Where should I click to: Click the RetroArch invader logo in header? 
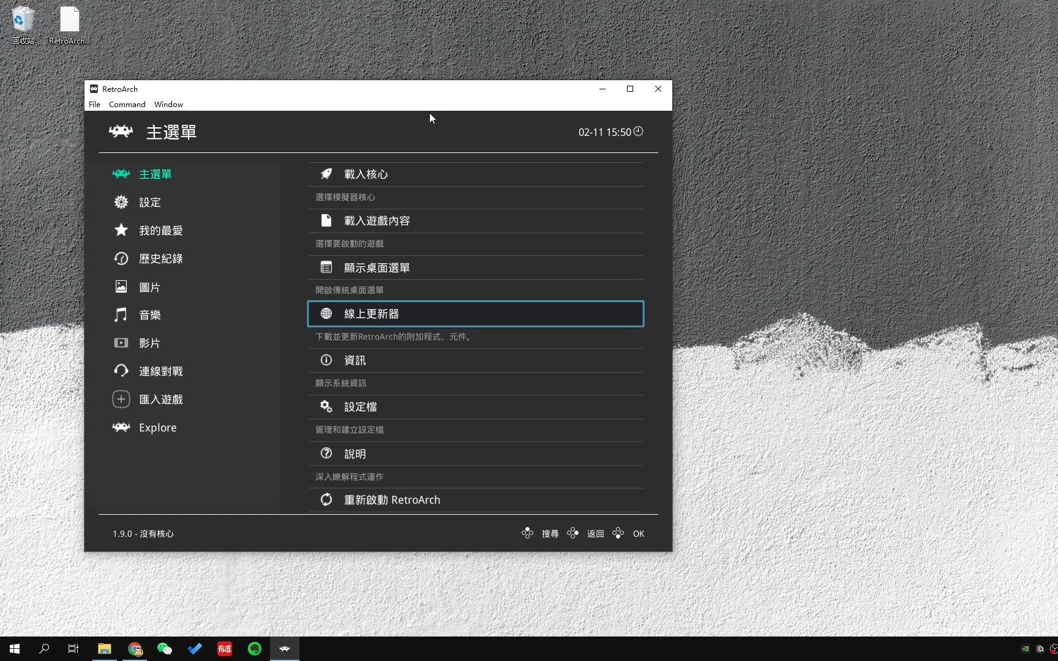[121, 131]
